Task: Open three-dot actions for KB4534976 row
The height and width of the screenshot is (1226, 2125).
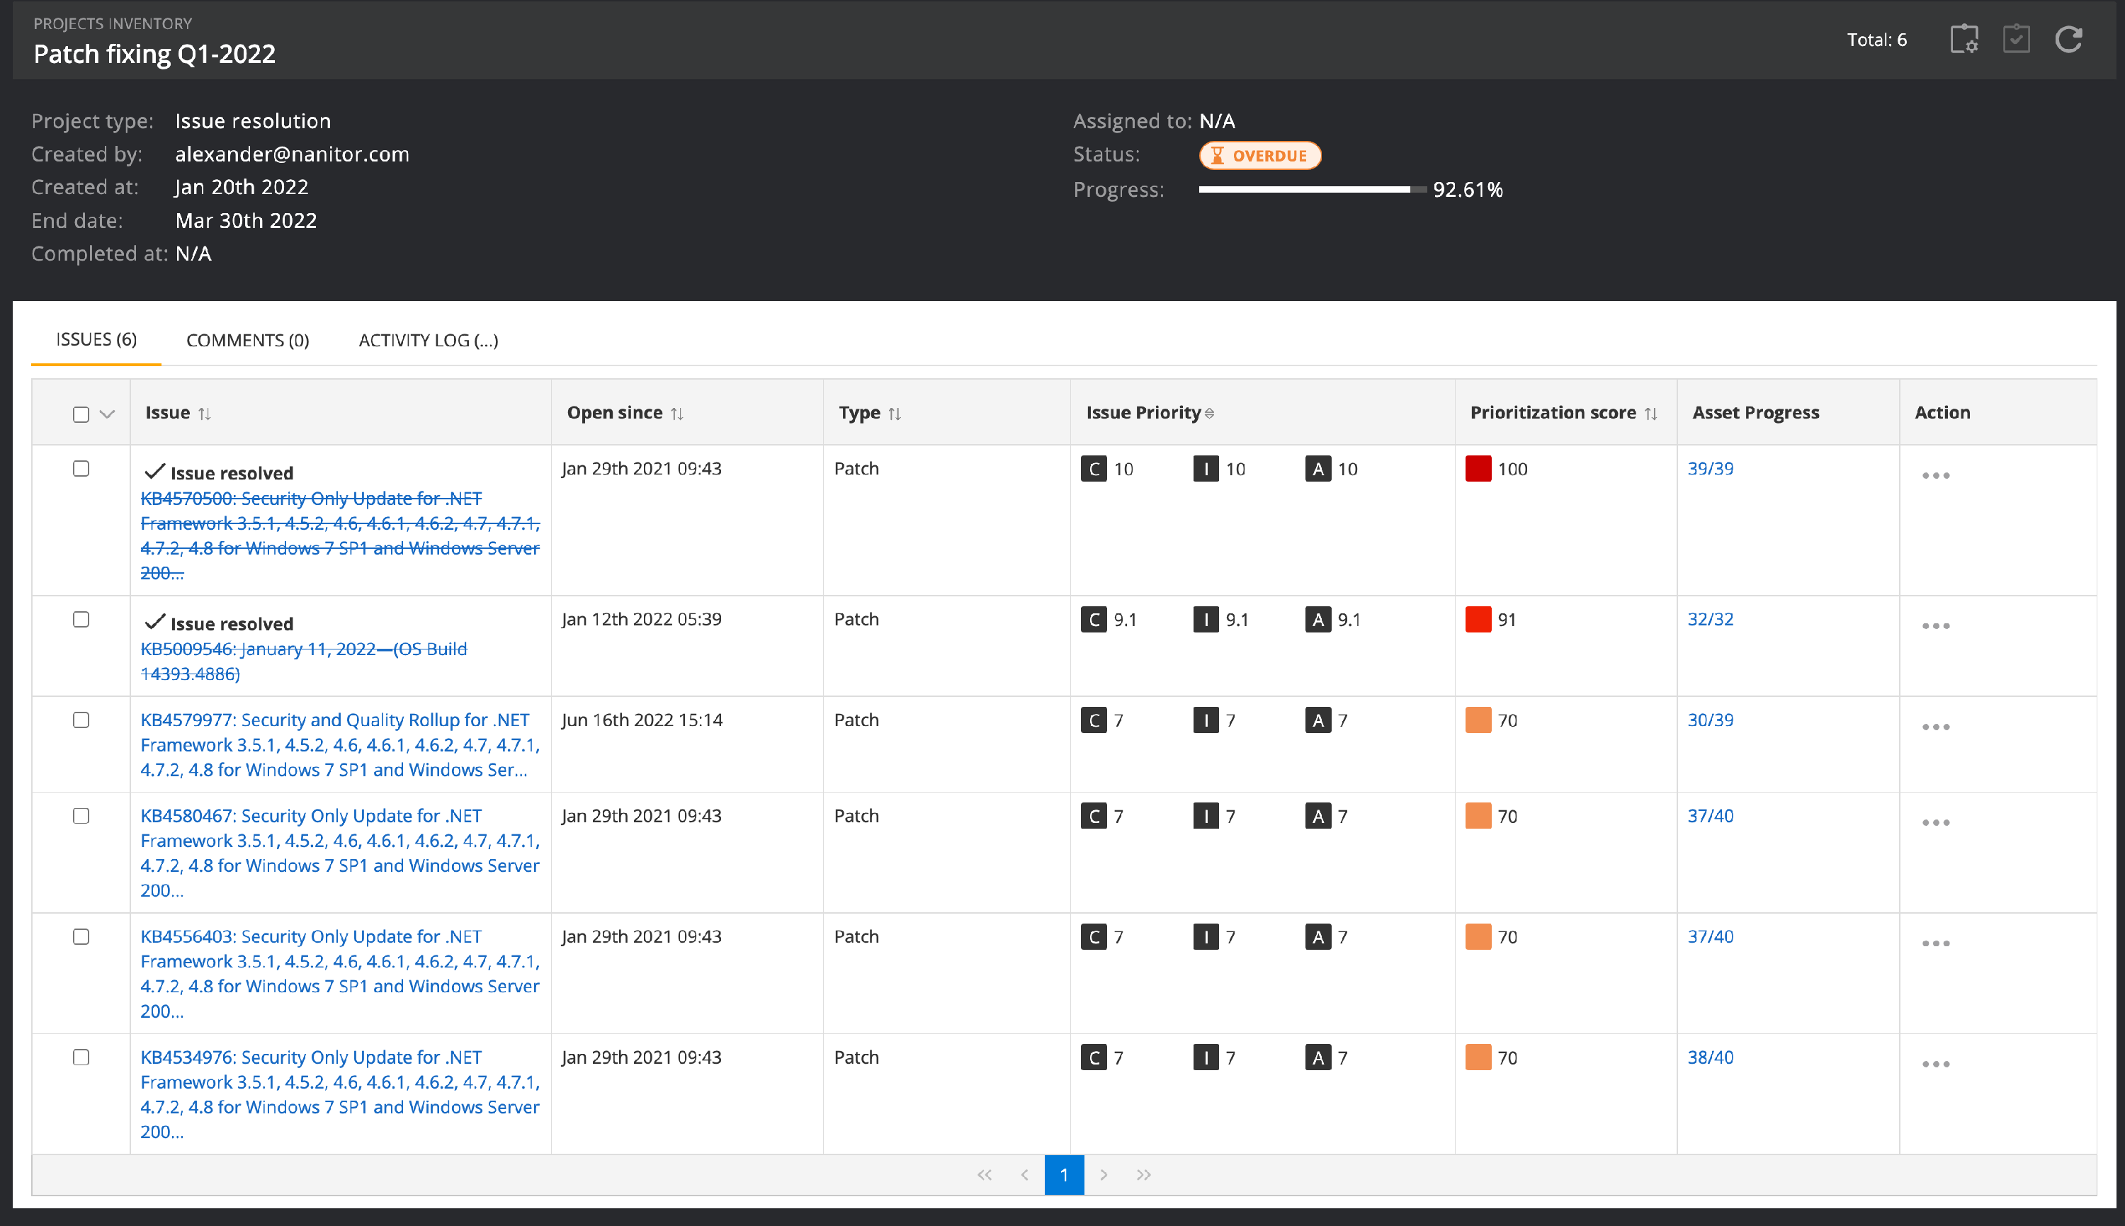Action: [x=1936, y=1065]
